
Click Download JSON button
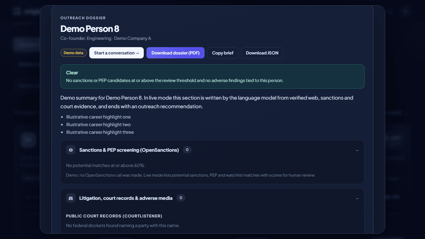[x=262, y=53]
